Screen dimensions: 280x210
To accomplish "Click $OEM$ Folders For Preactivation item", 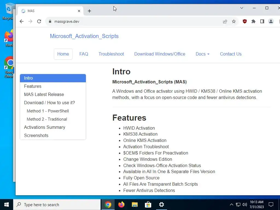I will pyautogui.click(x=156, y=153).
